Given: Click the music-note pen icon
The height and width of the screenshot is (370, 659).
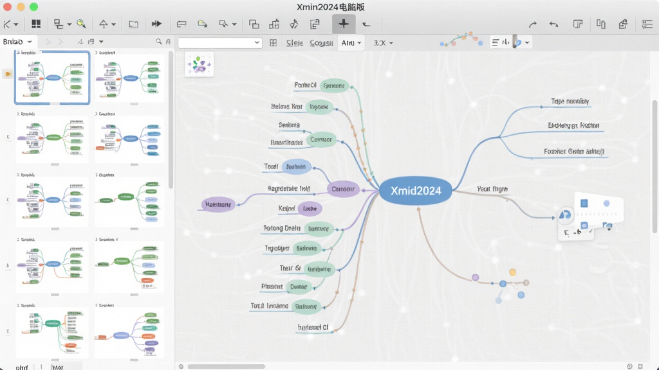Looking at the screenshot, I should [x=294, y=24].
